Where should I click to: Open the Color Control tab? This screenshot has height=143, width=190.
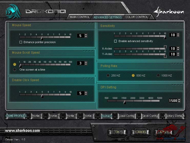pos(136,17)
